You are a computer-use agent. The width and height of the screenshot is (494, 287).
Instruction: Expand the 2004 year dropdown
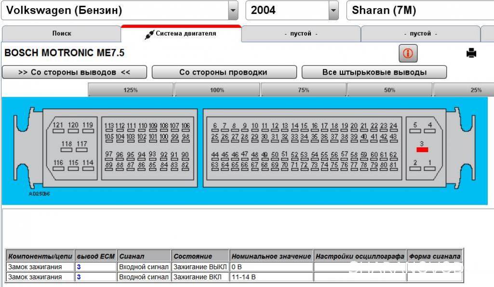pos(333,10)
